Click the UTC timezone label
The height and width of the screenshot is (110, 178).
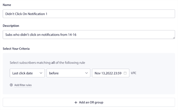(134, 73)
